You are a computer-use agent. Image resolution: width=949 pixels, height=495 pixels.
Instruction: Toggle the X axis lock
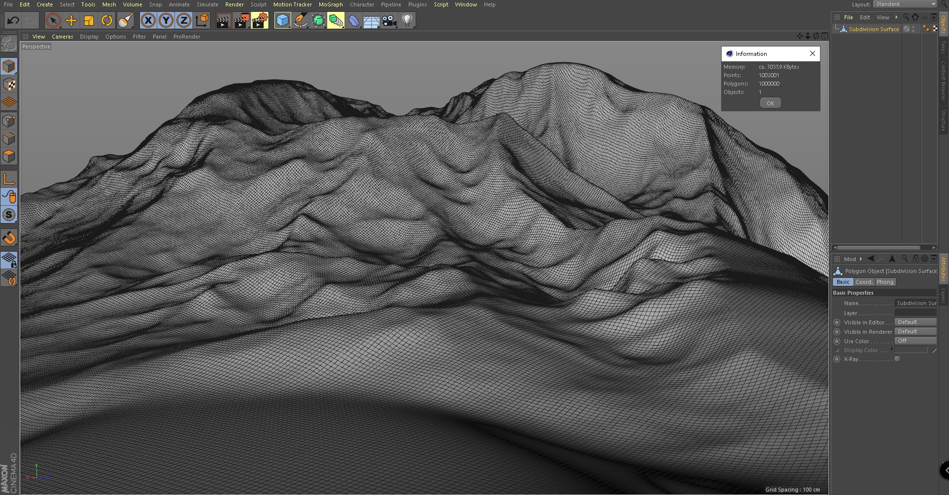click(x=148, y=20)
